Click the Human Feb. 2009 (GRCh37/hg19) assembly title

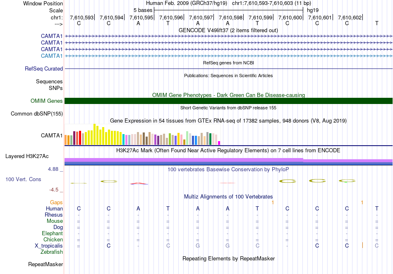pyautogui.click(x=187, y=3)
